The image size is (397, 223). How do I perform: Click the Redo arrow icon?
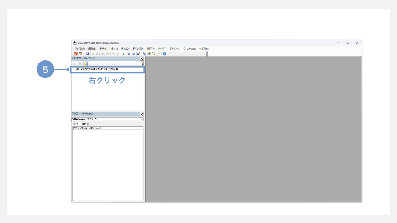tap(118, 54)
